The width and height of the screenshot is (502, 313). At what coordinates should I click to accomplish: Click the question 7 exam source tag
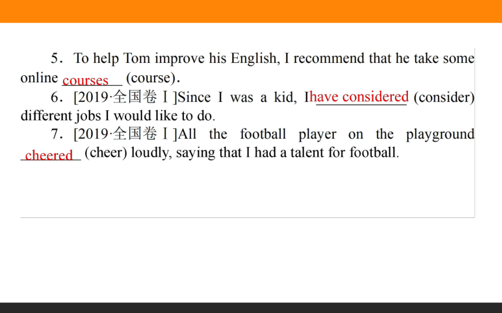(125, 133)
